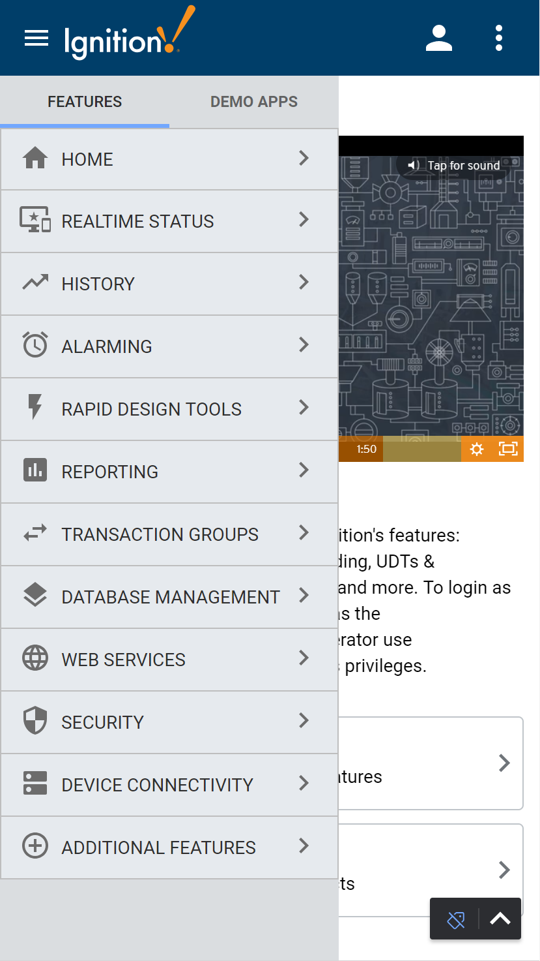Click the Alarming clock icon
The image size is (540, 961).
[x=35, y=345]
